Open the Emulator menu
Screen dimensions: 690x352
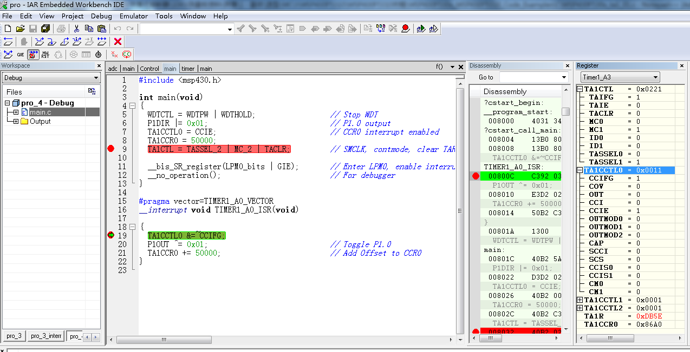[x=133, y=16]
